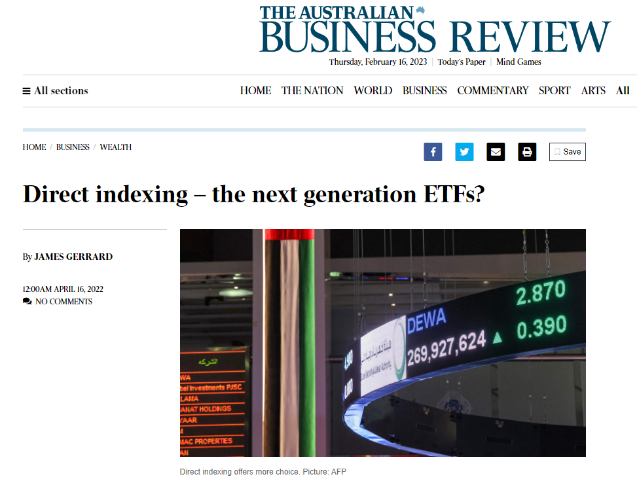The height and width of the screenshot is (485, 637).
Task: Share article on Facebook
Action: pyautogui.click(x=433, y=152)
